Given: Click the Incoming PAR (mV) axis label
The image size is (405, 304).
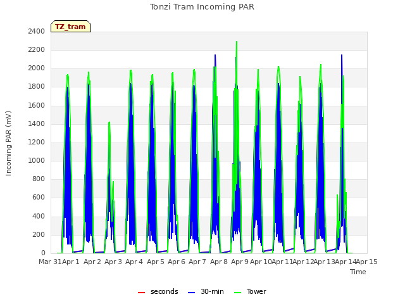Looking at the screenshot, I should point(8,144).
